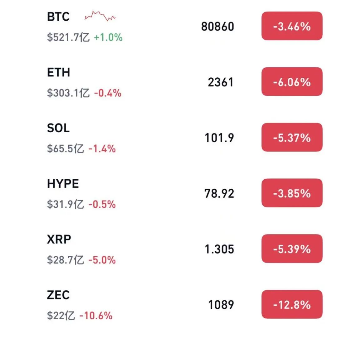Image resolution: width=337 pixels, height=339 pixels.
Task: Click BTC volume $521.7亿 text
Action: pyautogui.click(x=68, y=37)
